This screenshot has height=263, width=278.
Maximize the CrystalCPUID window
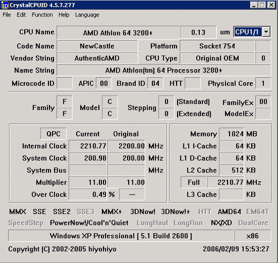click(262, 5)
